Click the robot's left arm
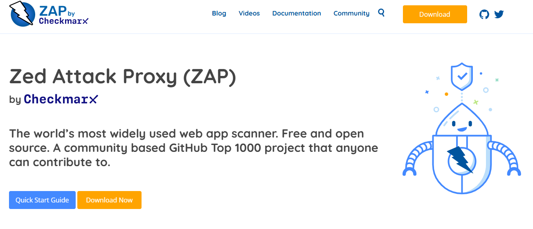Image resolution: width=533 pixels, height=229 pixels. point(418,157)
